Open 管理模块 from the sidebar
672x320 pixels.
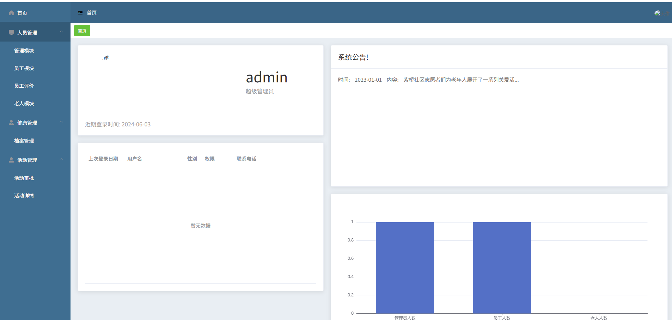click(24, 51)
